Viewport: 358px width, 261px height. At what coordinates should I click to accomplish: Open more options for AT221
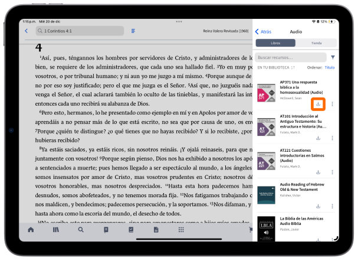tap(332, 172)
